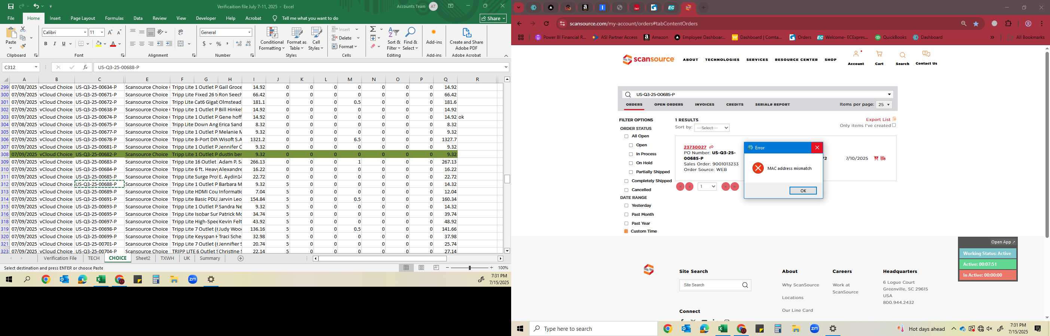Add a new sheet with plus icon
The image size is (1050, 336).
tap(241, 258)
